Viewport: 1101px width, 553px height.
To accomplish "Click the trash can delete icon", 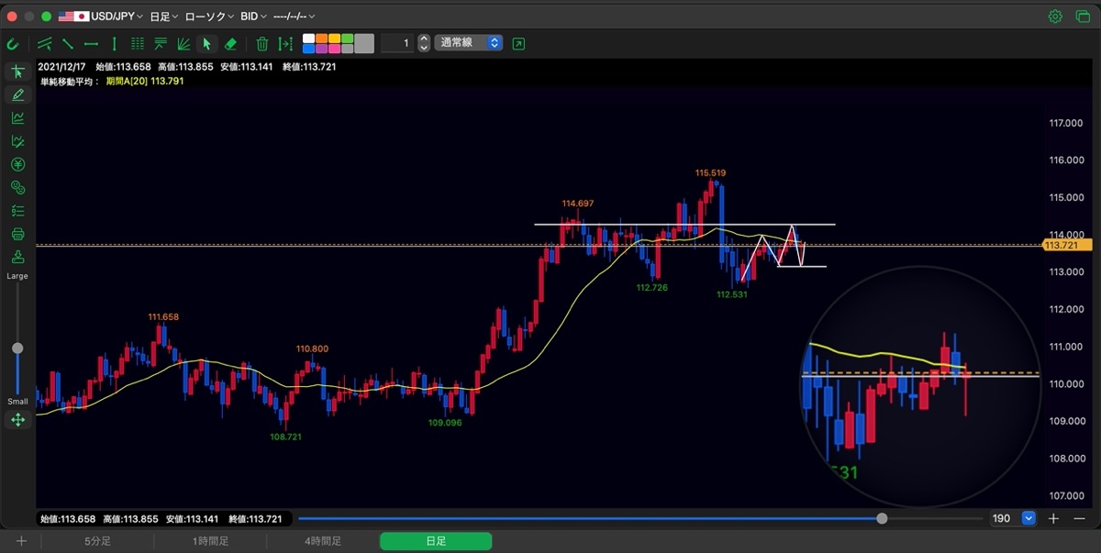I will click(261, 43).
